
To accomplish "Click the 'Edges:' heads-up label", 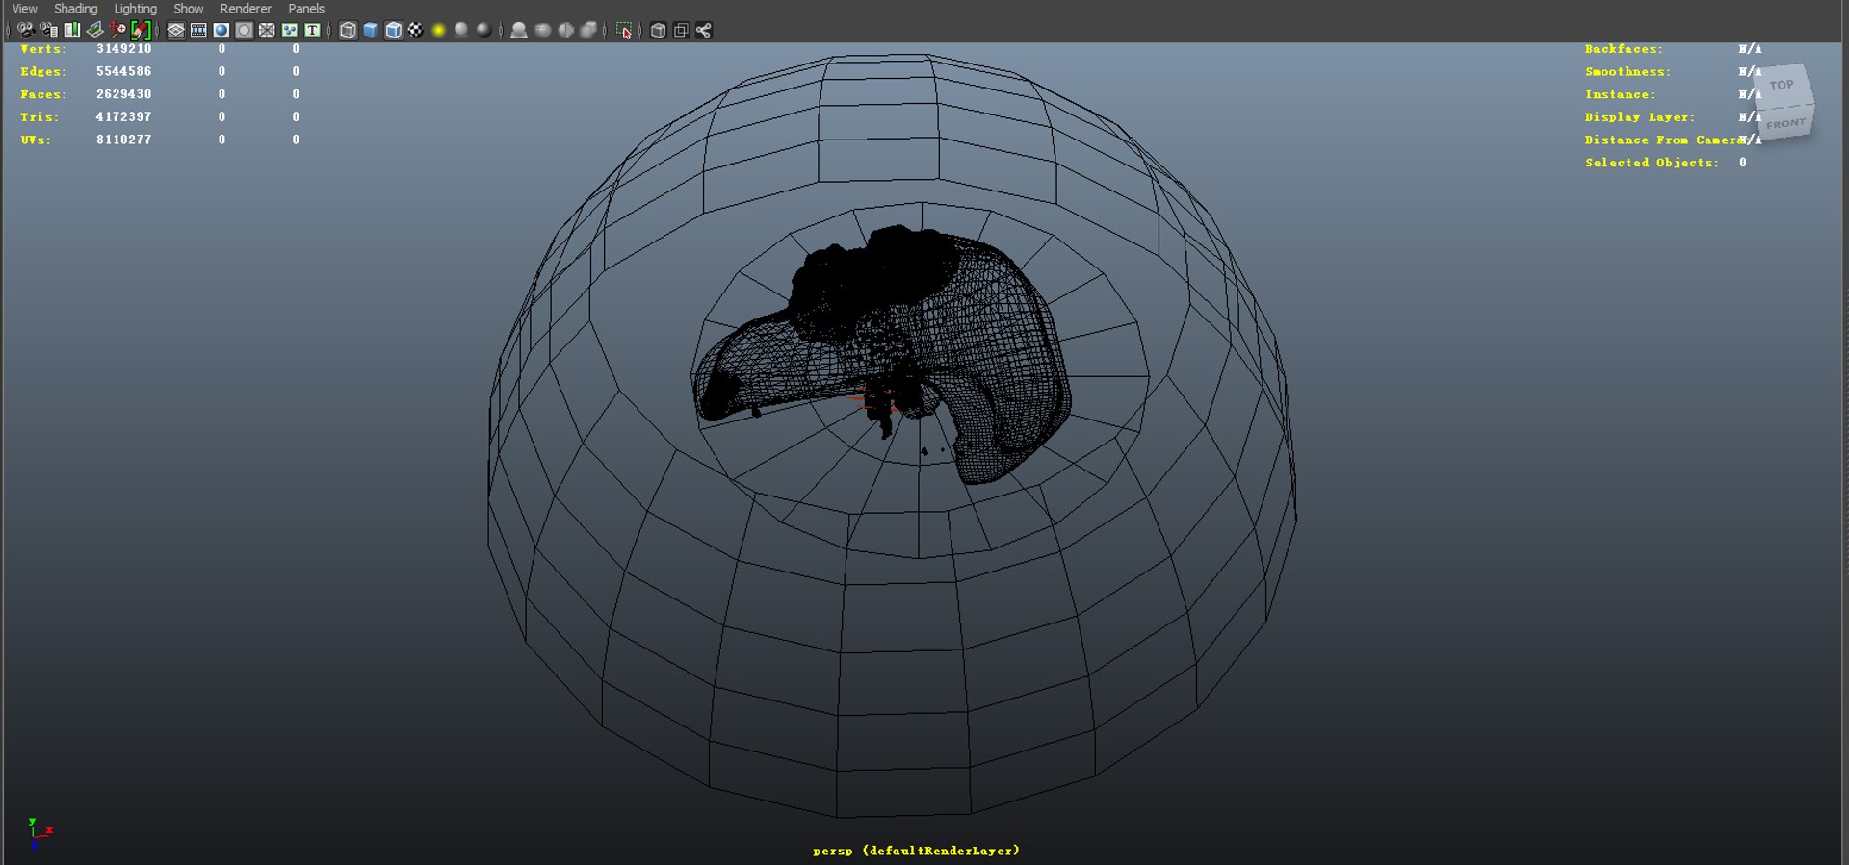I will [x=43, y=72].
